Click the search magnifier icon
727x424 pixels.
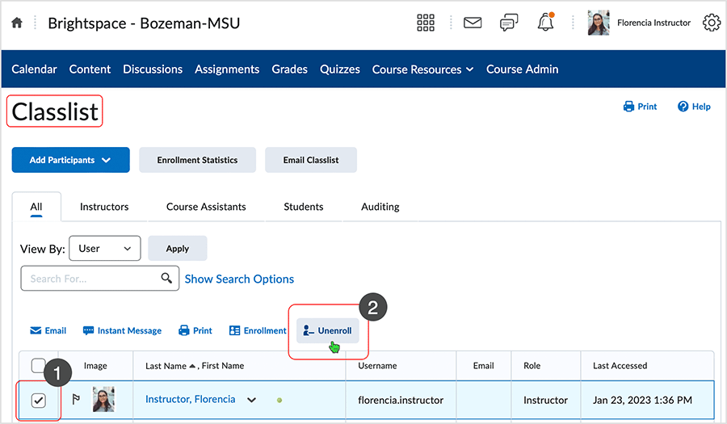click(x=166, y=278)
